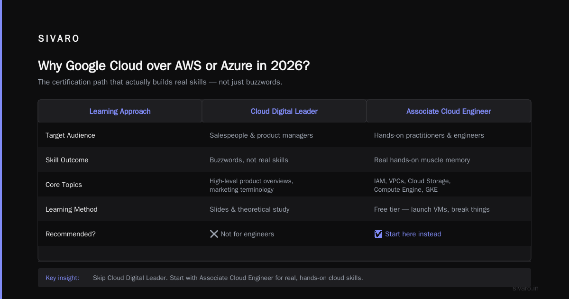Click the 'Not for engineers' text
This screenshot has width=569, height=299.
point(248,234)
